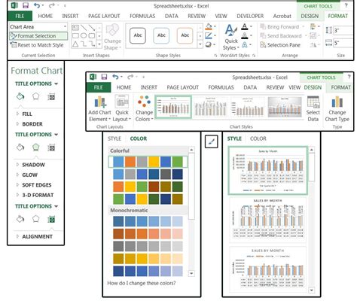The width and height of the screenshot is (357, 301).
Task: Apply the orange-outlined Abc shape style
Action: click(x=185, y=35)
